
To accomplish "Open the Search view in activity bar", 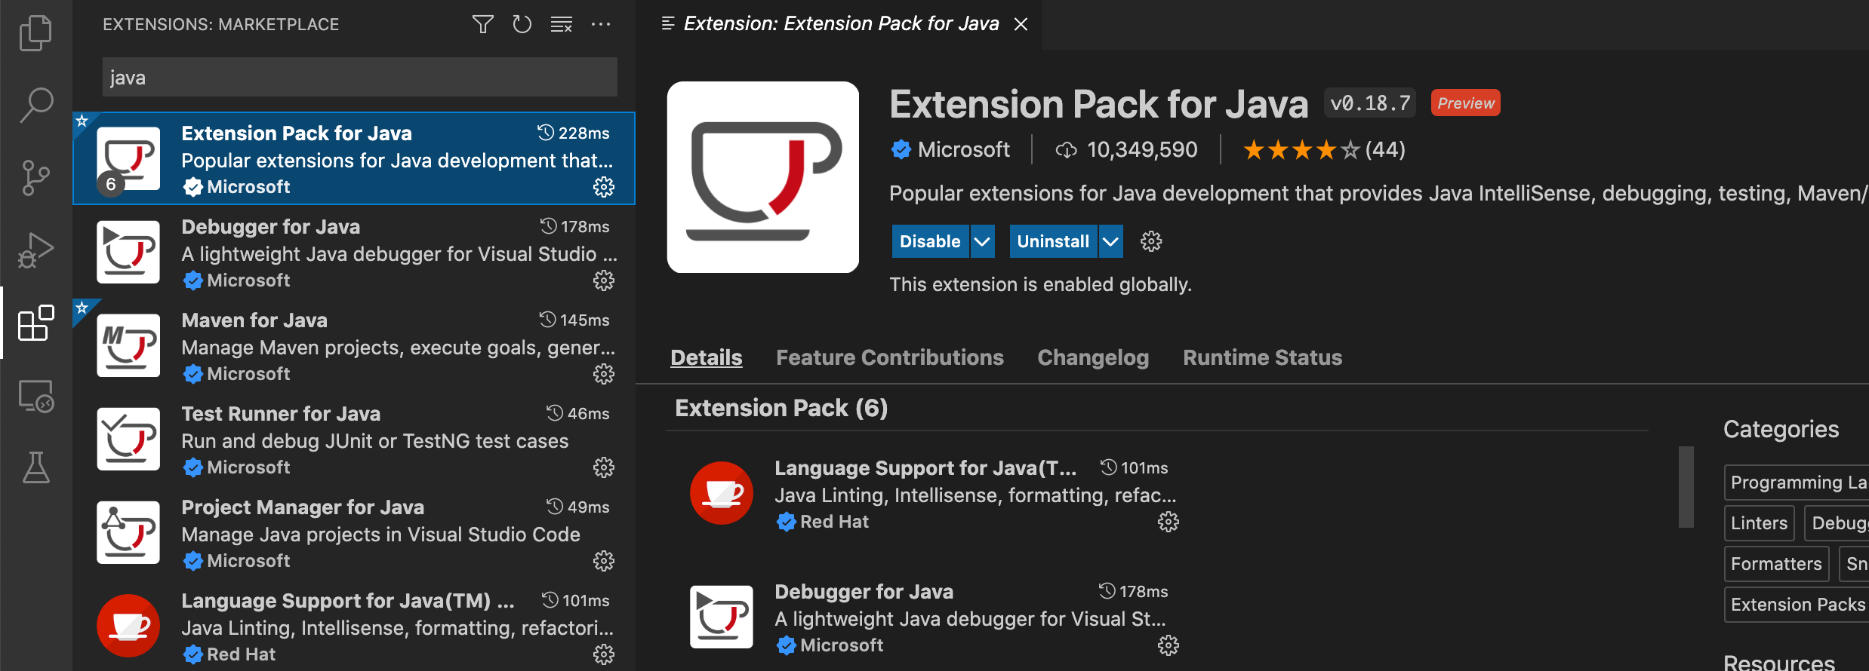I will (35, 105).
